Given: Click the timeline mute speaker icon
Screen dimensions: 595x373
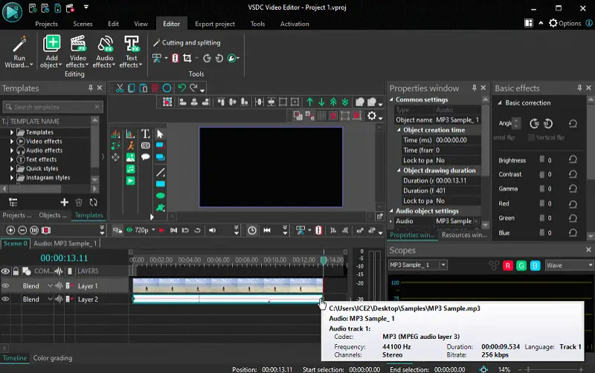Looking at the screenshot, I should click(x=213, y=230).
